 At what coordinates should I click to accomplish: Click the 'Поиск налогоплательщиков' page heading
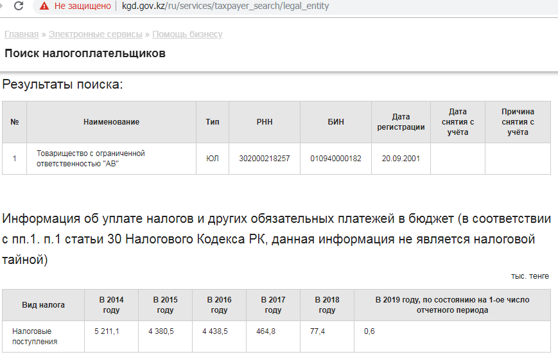(x=85, y=53)
